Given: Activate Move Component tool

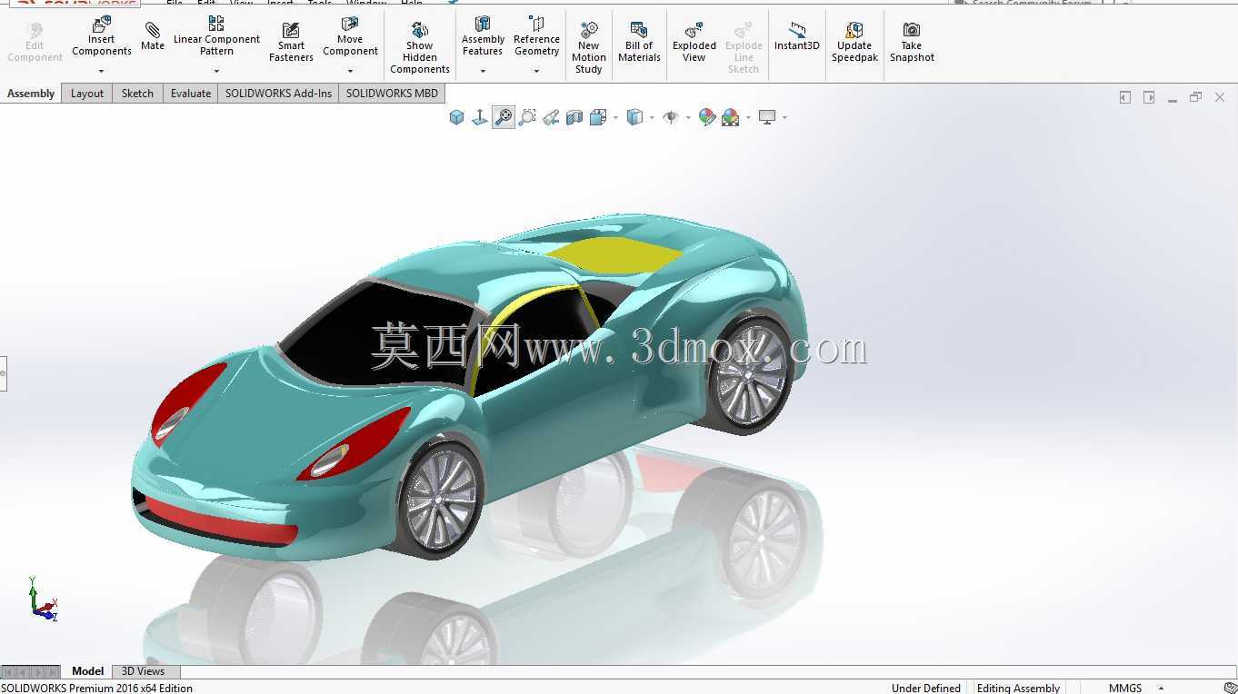Looking at the screenshot, I should tap(350, 36).
